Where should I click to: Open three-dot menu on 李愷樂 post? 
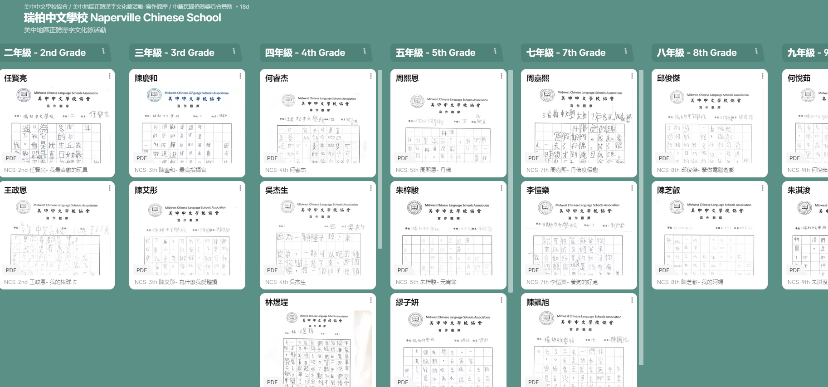(x=632, y=188)
